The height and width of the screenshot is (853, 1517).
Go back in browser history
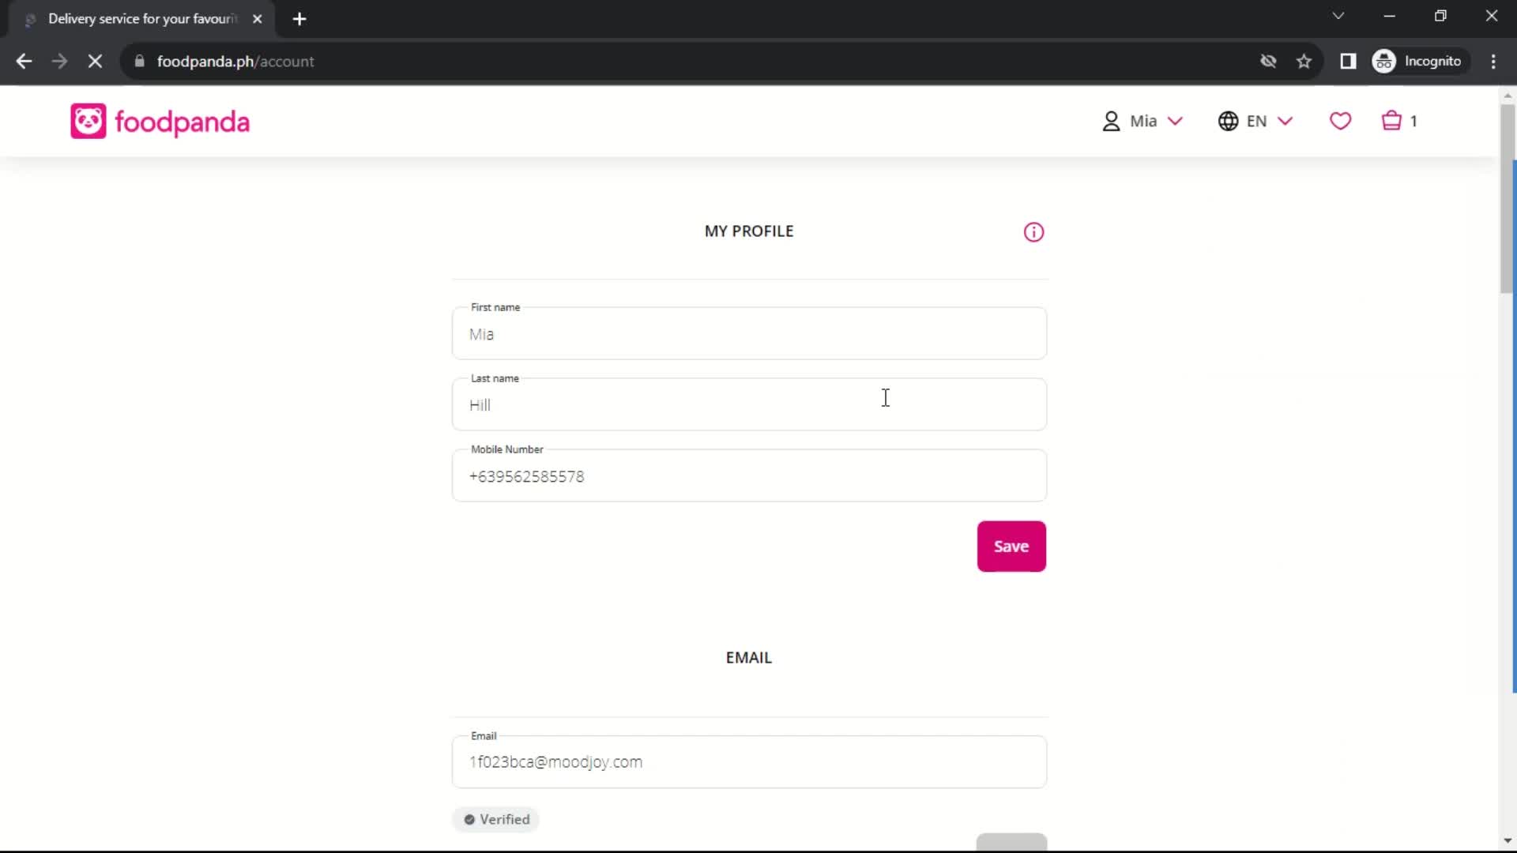pos(24,61)
